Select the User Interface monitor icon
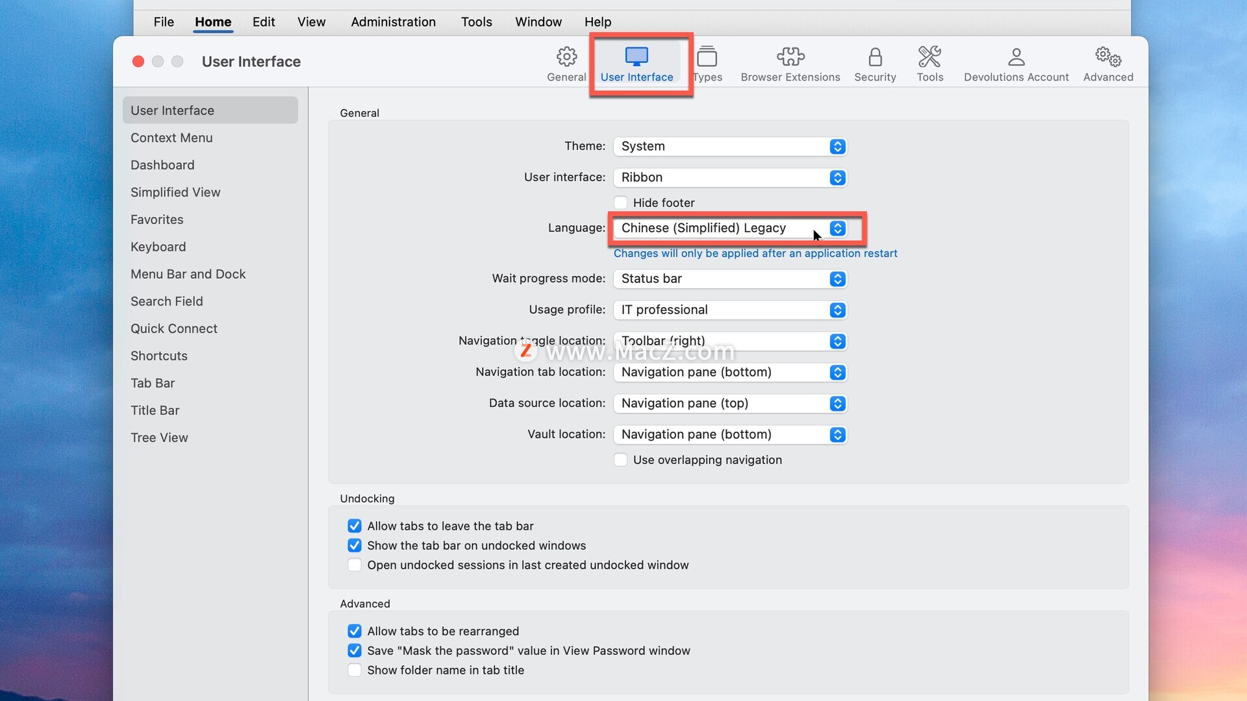 pos(636,57)
